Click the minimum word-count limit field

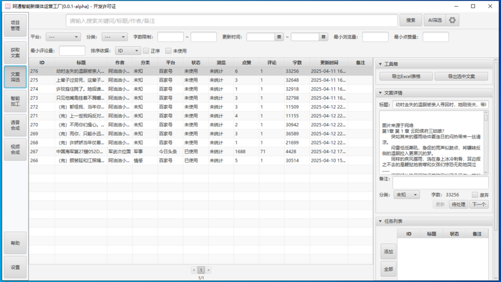171,37
